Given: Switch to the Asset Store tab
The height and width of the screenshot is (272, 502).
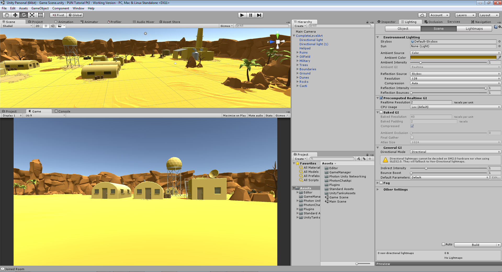Looking at the screenshot, I should coord(170,22).
